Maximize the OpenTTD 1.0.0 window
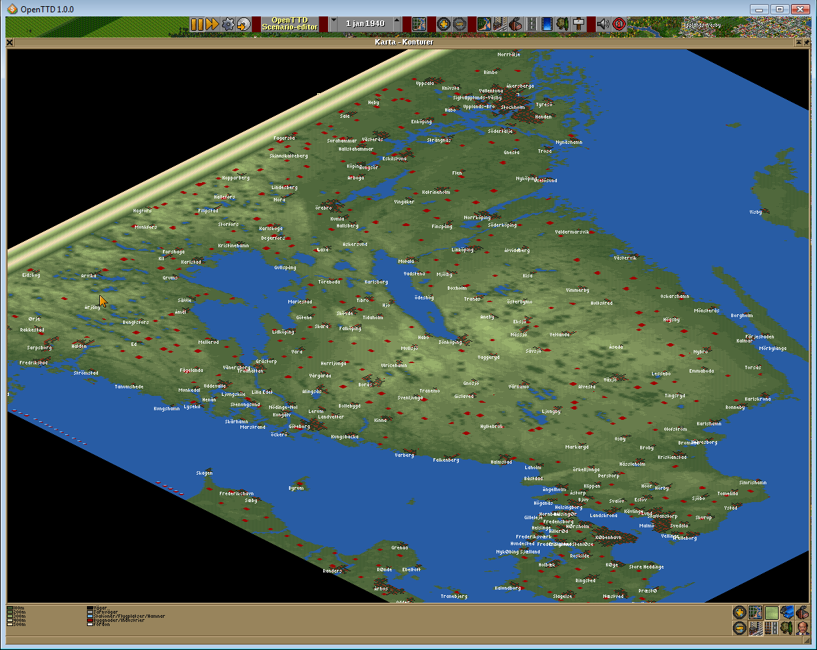The image size is (817, 650). click(780, 9)
